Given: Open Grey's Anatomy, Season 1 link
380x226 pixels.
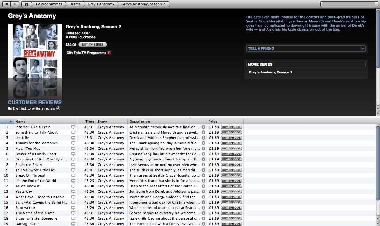Looking at the screenshot, I should coord(270,72).
